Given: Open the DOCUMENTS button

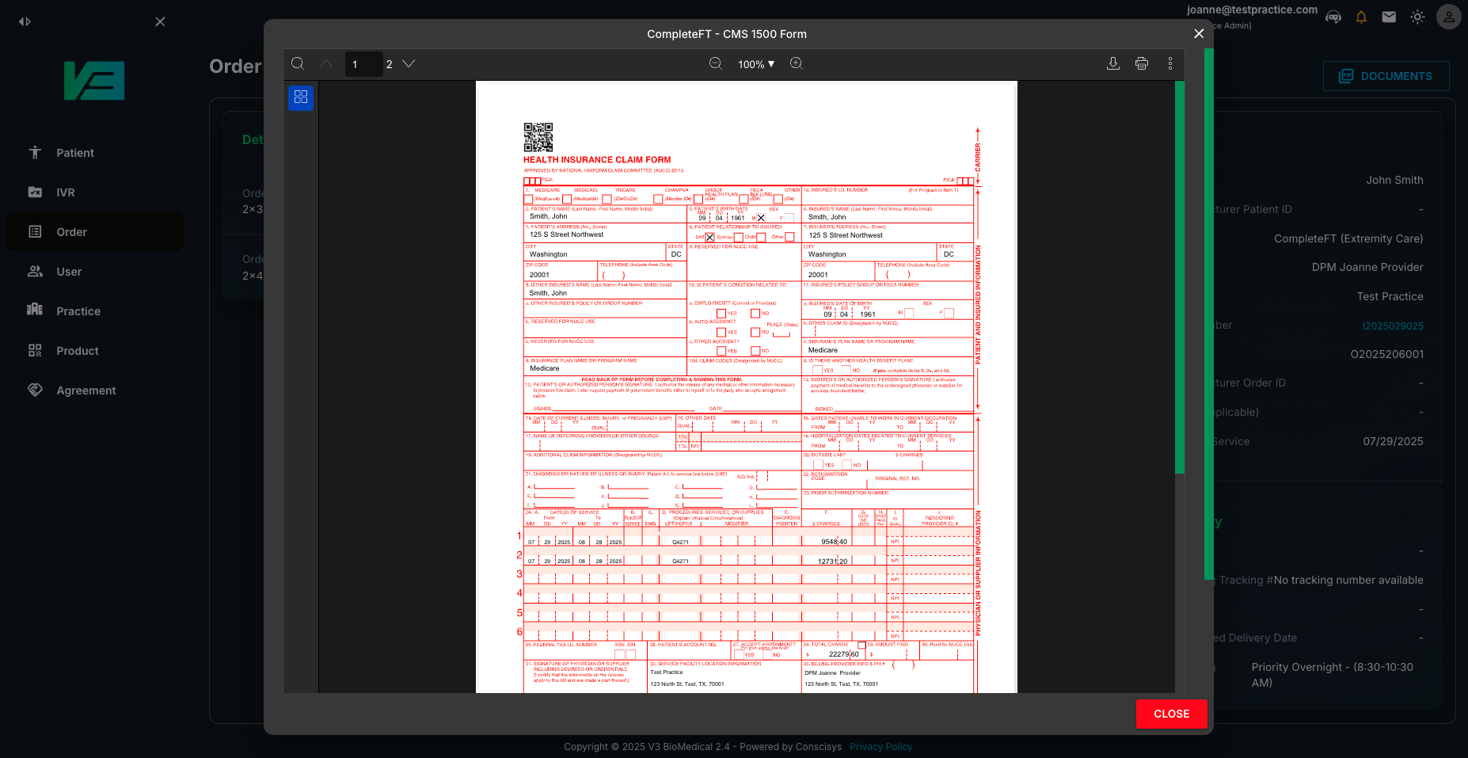Looking at the screenshot, I should pyautogui.click(x=1386, y=76).
